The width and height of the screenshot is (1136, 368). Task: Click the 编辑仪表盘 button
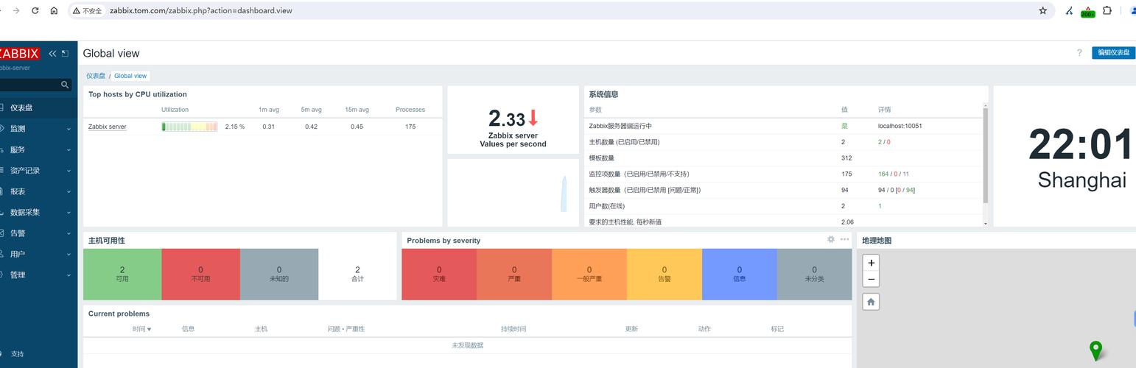(x=1113, y=53)
